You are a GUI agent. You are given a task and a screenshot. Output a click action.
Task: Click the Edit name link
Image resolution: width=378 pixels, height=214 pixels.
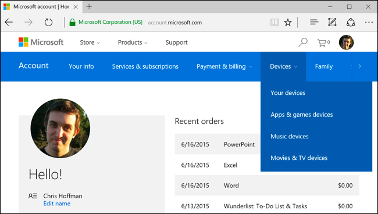pyautogui.click(x=57, y=204)
